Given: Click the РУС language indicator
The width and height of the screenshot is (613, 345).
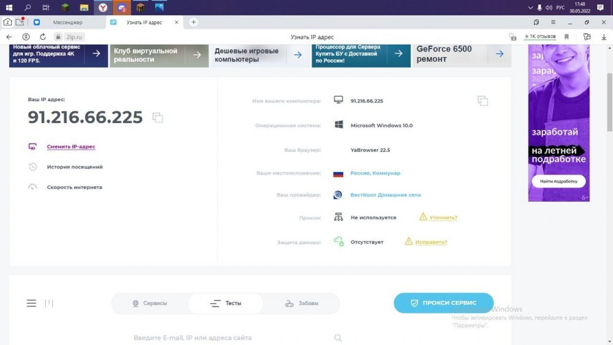Looking at the screenshot, I should click(560, 7).
